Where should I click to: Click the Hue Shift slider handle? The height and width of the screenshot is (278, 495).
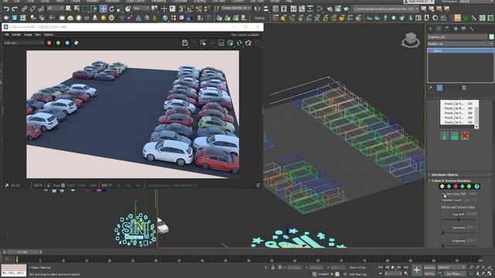459,219
